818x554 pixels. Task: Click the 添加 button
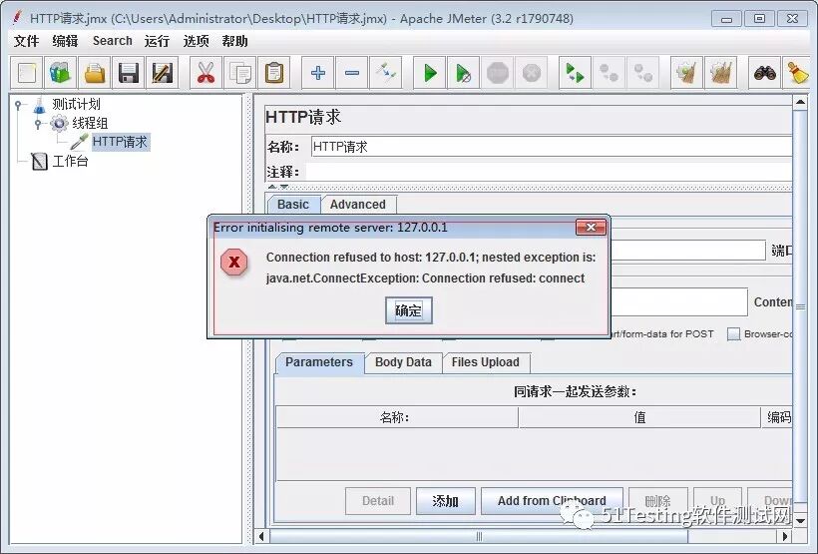pyautogui.click(x=446, y=501)
